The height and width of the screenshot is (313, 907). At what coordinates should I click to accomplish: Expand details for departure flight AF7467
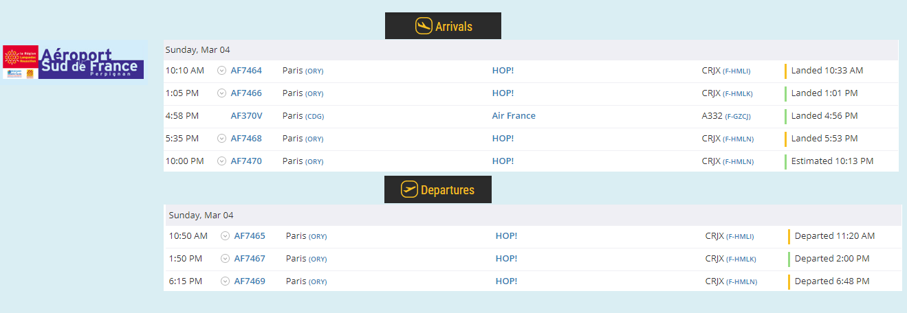[x=225, y=259]
